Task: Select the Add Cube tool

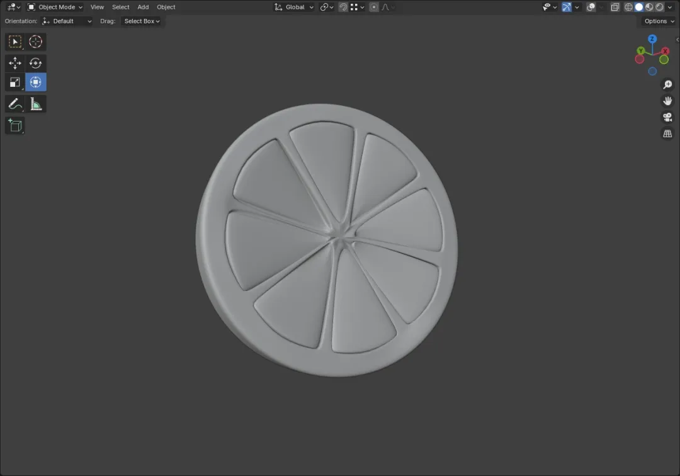Action: [x=14, y=126]
